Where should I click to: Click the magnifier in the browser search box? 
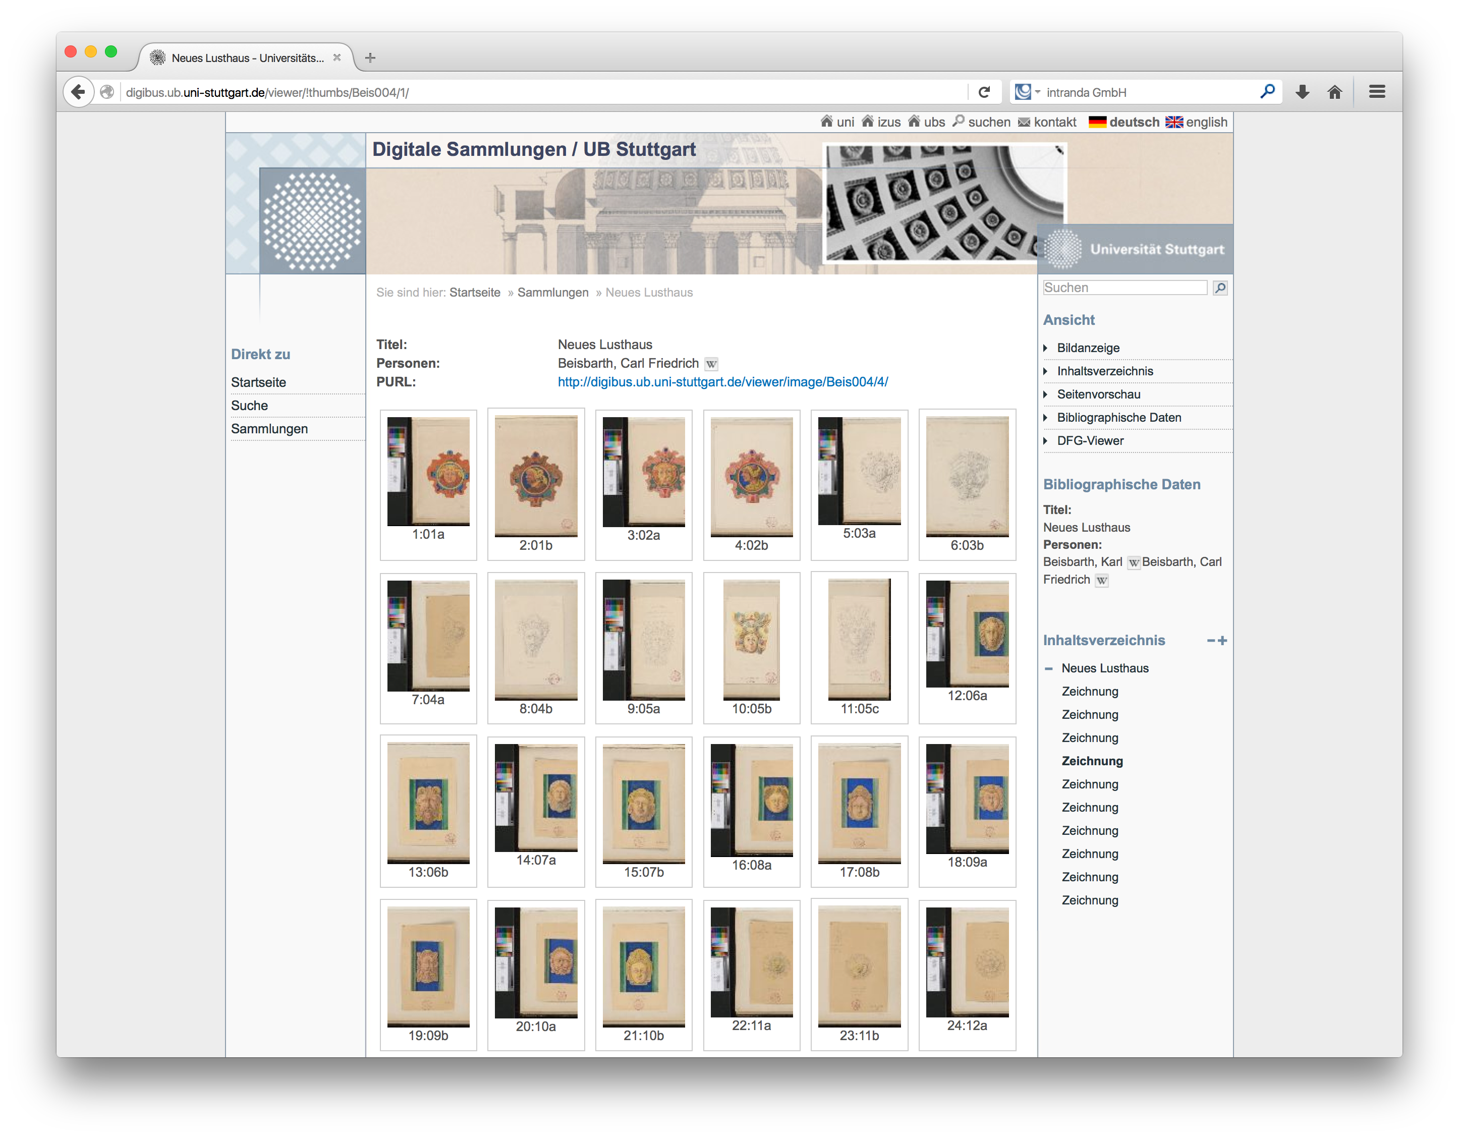tap(1267, 91)
